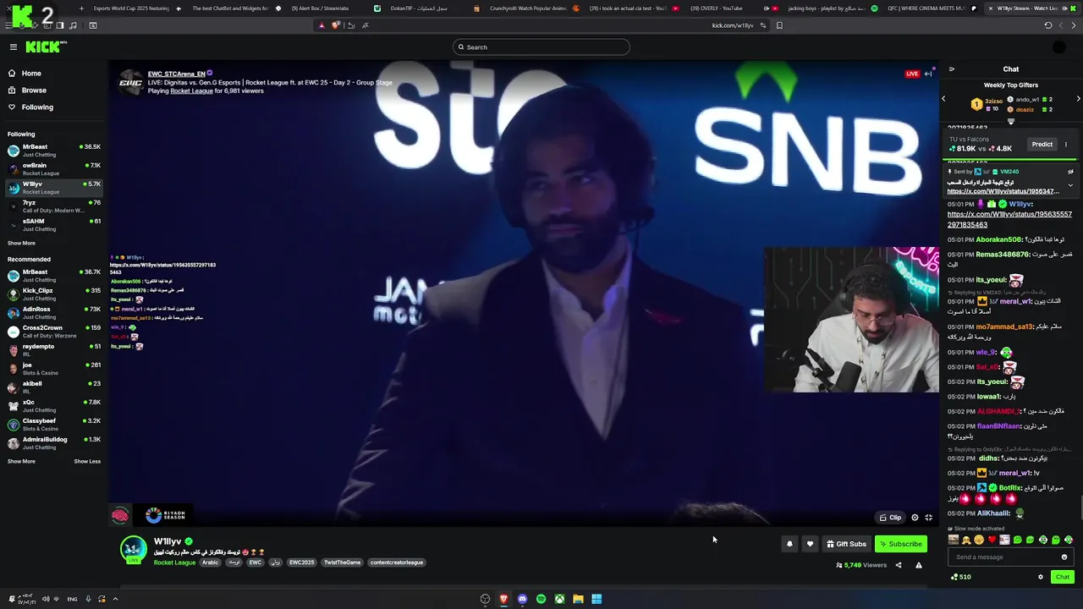Image resolution: width=1083 pixels, height=609 pixels.
Task: Switch to the Alert Box / Streamlabs tab
Action: click(x=320, y=8)
